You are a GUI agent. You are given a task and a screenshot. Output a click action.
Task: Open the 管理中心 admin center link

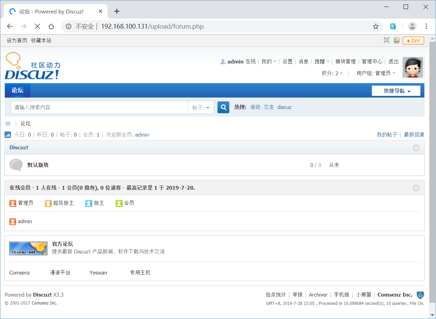pyautogui.click(x=372, y=61)
